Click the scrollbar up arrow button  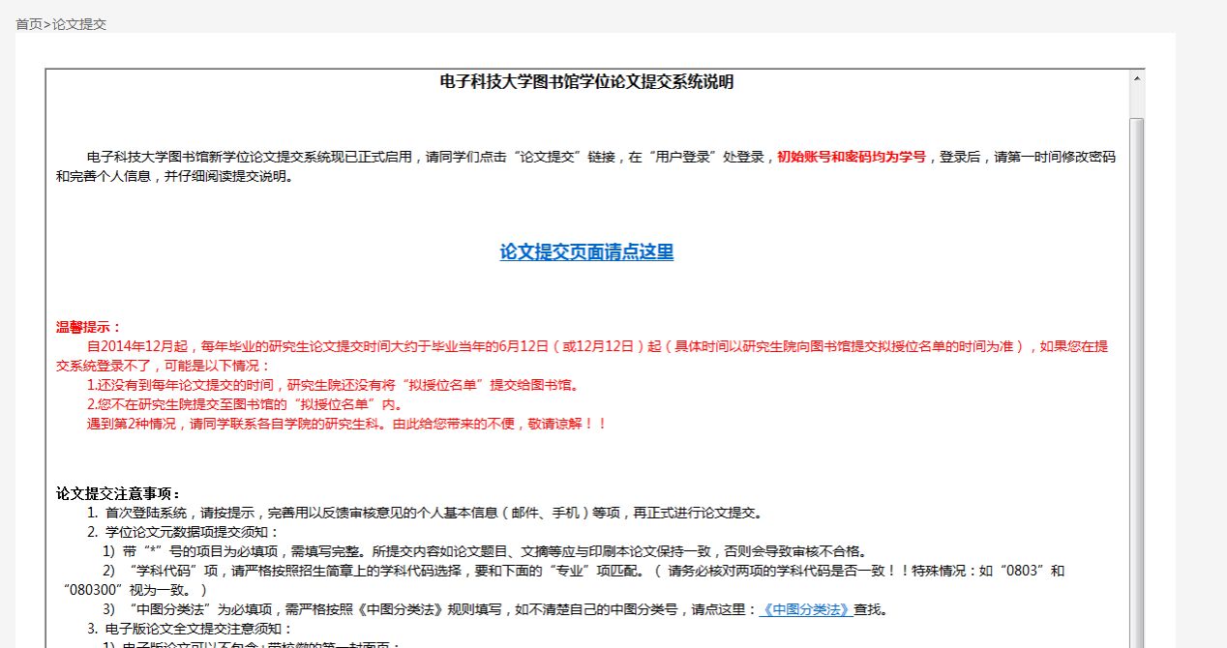click(1137, 77)
